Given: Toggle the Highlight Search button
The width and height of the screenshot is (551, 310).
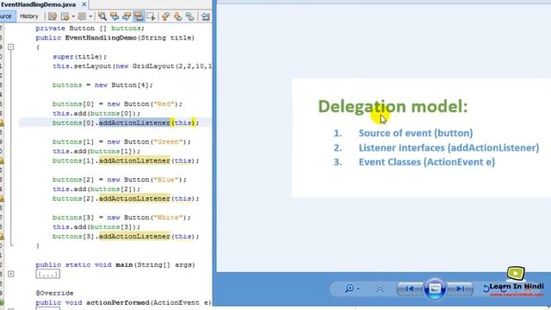Looking at the screenshot, I should pos(139,16).
